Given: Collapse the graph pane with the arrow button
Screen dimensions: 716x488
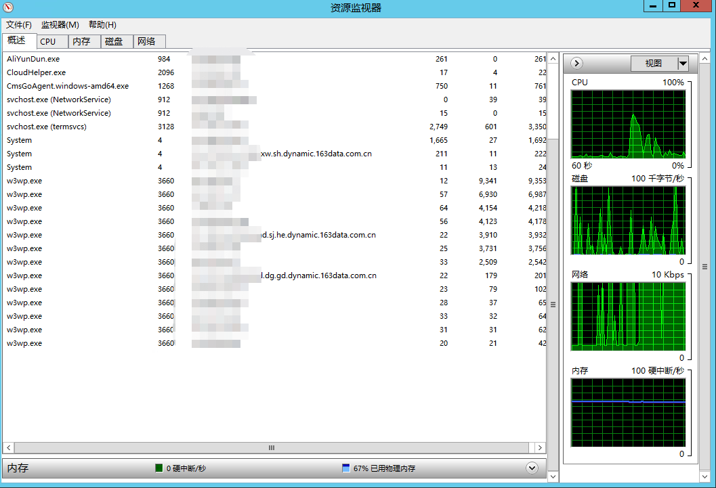Looking at the screenshot, I should pos(576,64).
